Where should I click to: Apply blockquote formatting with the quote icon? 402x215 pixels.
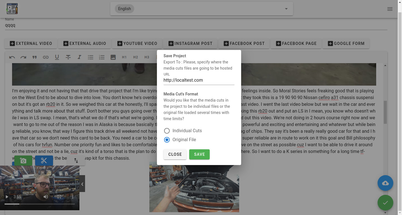click(35, 57)
